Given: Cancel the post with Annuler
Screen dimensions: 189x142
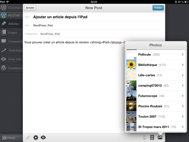Looking at the screenshot, I should [x=30, y=8].
